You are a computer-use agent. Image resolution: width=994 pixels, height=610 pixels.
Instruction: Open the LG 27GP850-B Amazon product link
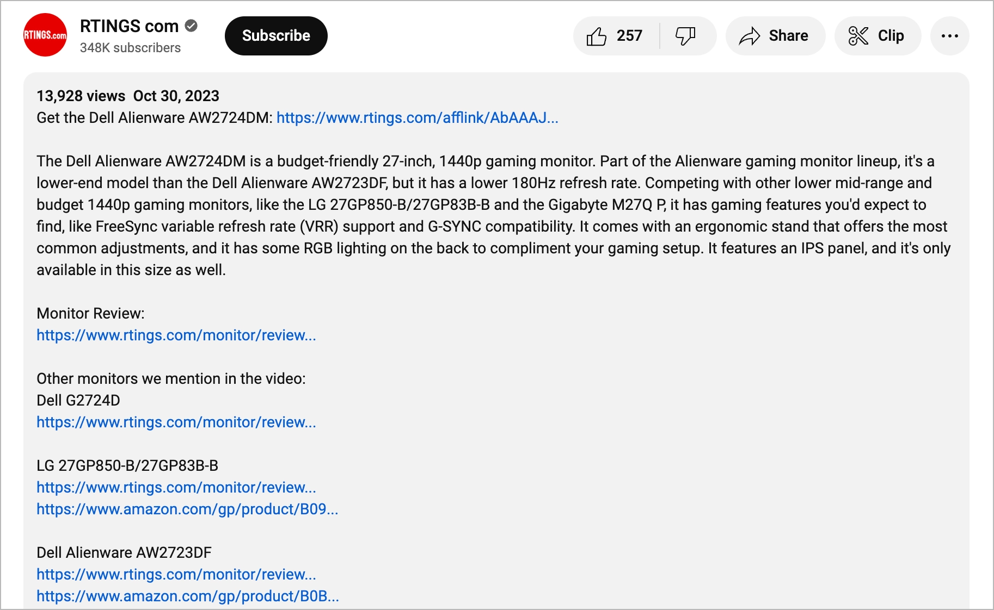click(x=187, y=509)
